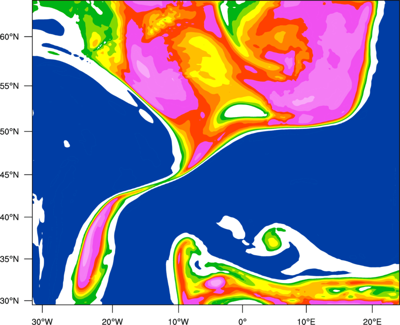Click the 20°E longitude label
The image size is (400, 325).
click(x=372, y=321)
